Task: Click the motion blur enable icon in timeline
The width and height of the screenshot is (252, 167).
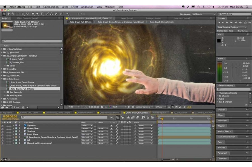Action: (137, 118)
